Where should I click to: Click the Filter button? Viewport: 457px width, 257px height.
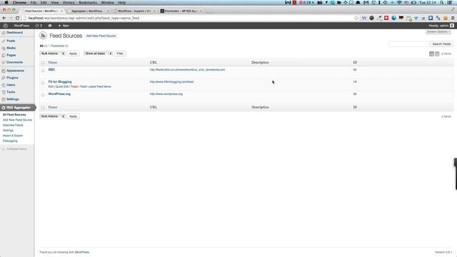click(120, 54)
